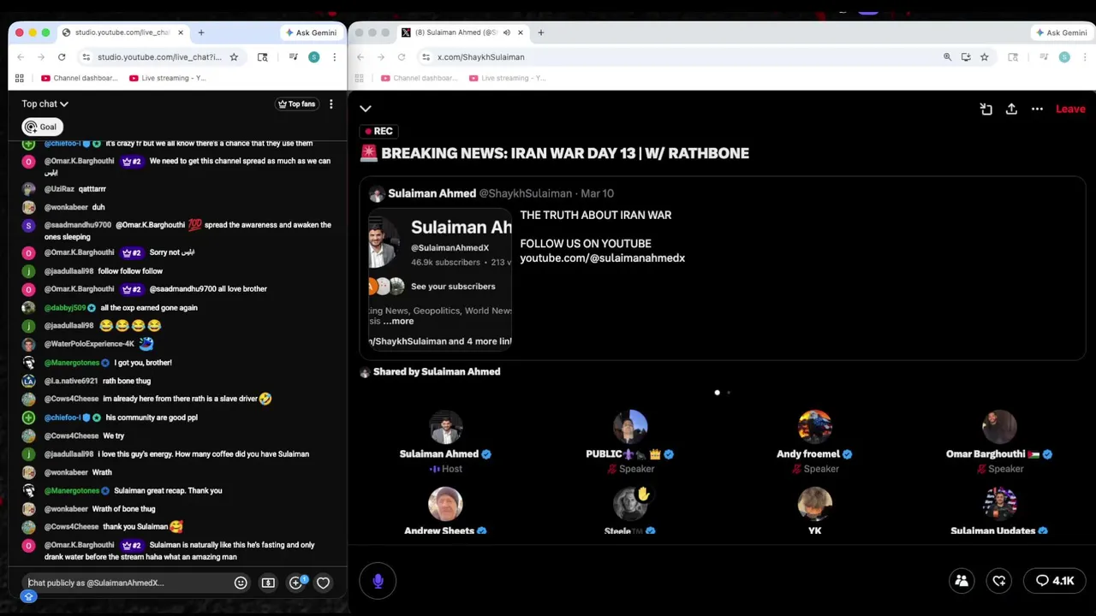Open Super Chat dollar icon in chat box
1096x616 pixels.
pyautogui.click(x=268, y=583)
